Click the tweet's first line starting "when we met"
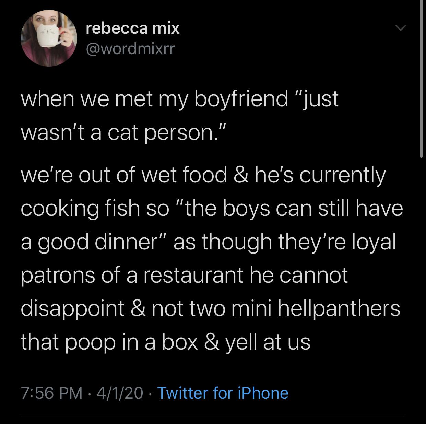The height and width of the screenshot is (424, 426). (x=179, y=99)
